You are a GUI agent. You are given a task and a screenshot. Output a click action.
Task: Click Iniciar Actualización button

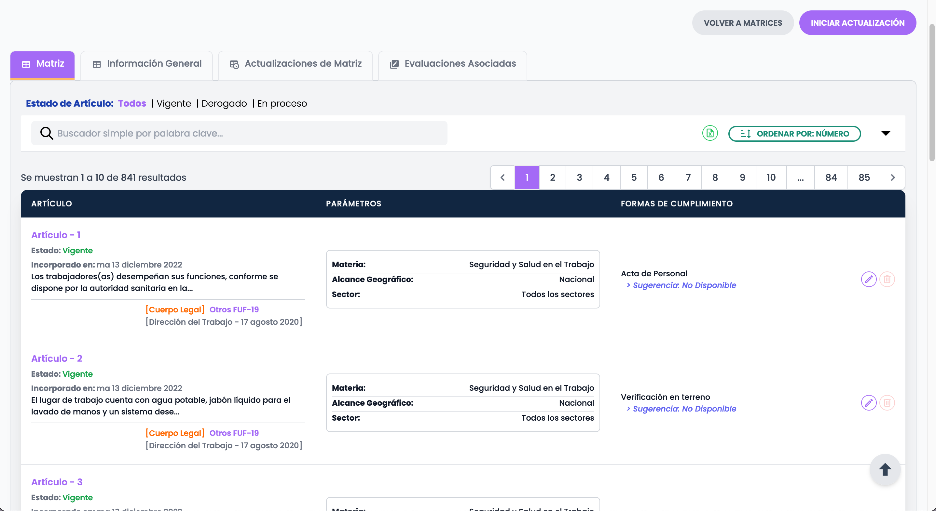pos(858,23)
